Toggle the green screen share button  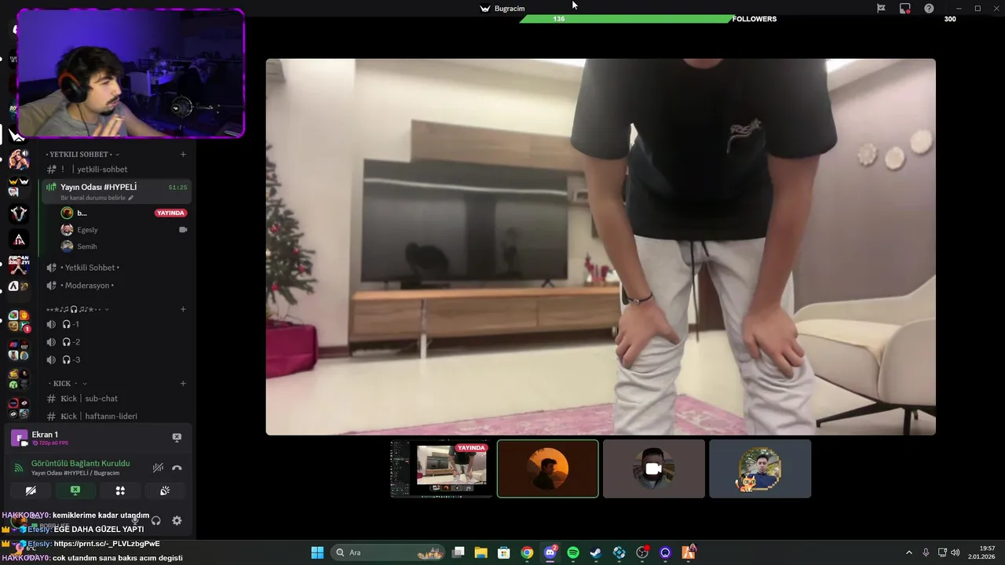[x=75, y=490]
